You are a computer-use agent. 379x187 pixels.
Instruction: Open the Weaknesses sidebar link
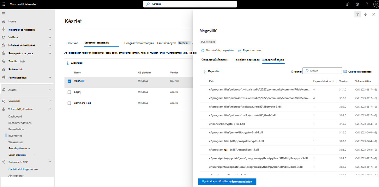16,142
